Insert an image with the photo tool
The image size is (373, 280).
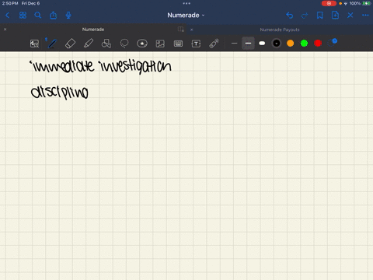160,44
